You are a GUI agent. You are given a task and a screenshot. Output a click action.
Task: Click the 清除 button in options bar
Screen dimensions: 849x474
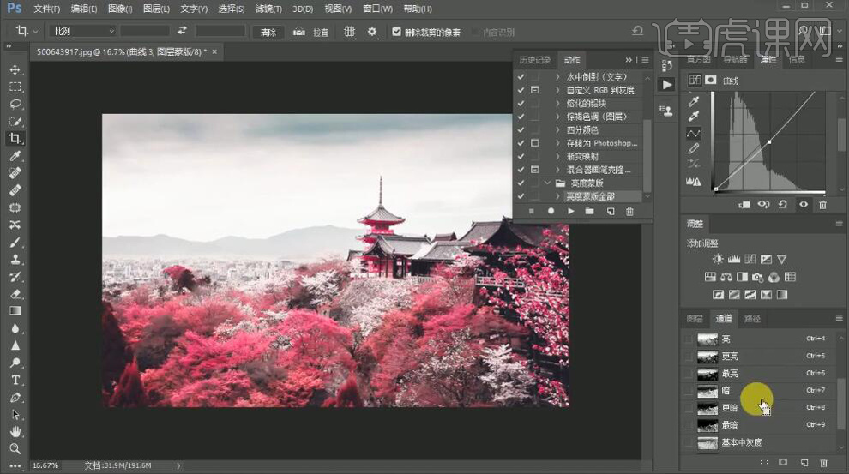[268, 32]
